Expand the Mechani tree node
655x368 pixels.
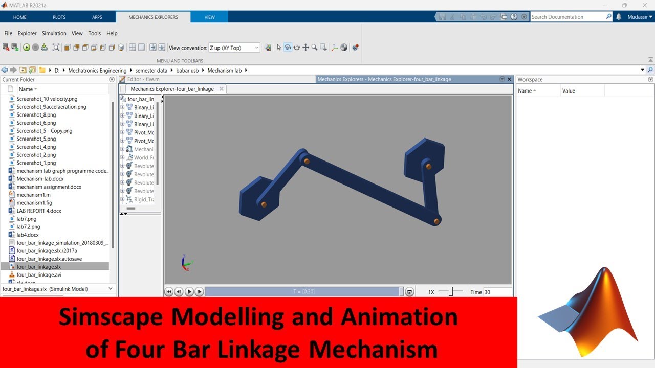pyautogui.click(x=123, y=149)
